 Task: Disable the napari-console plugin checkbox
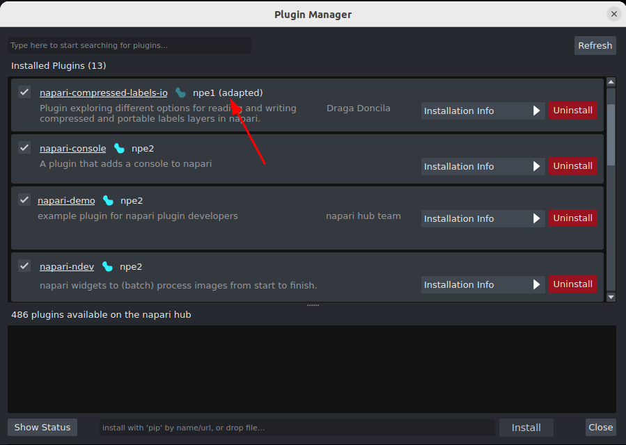click(x=24, y=147)
